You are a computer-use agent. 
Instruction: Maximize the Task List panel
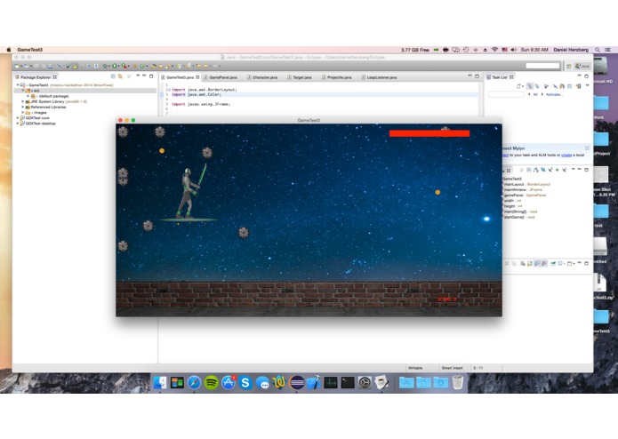587,76
